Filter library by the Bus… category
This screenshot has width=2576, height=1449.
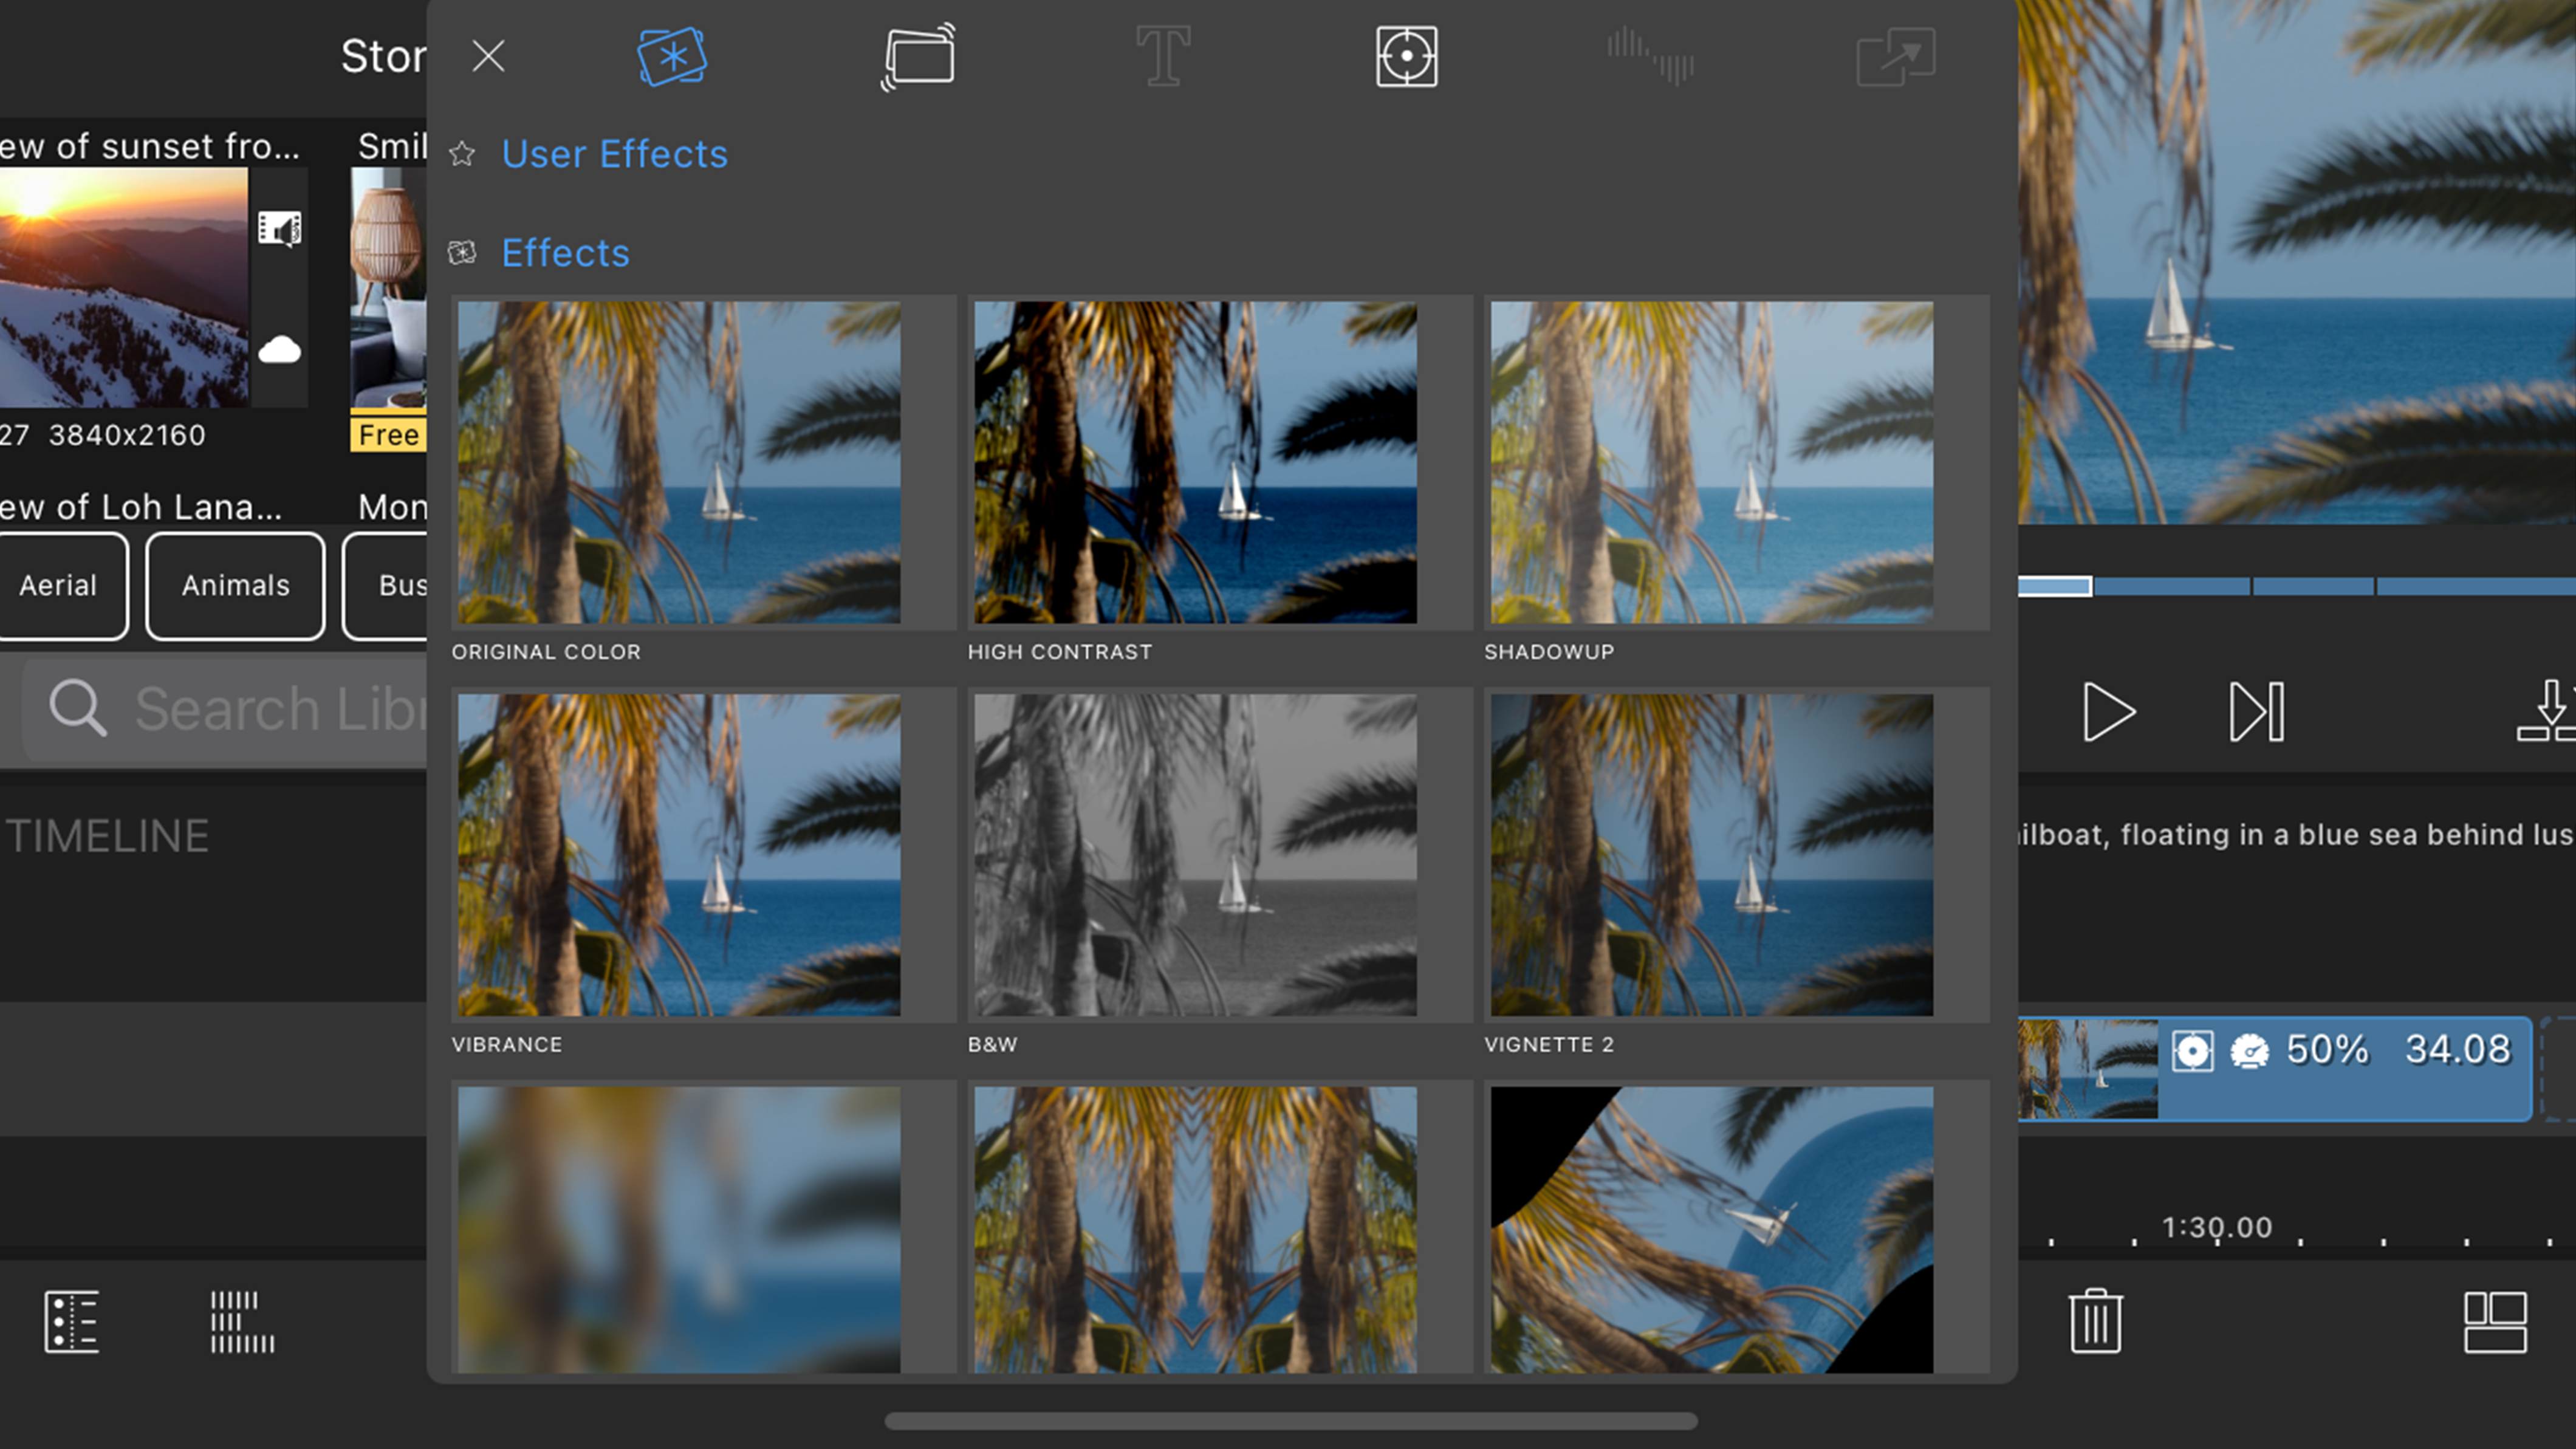tap(386, 586)
